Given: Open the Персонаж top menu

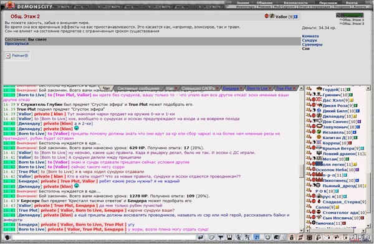Looking at the screenshot, I should tap(328, 2).
